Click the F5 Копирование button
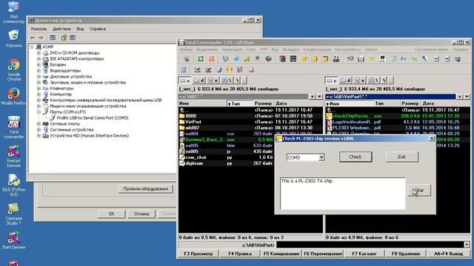 281,253
